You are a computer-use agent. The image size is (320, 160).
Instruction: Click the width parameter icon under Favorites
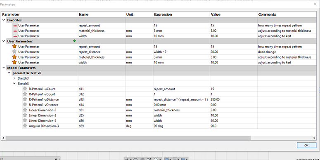(x=15, y=36)
